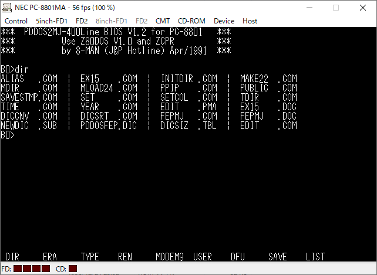Open the CD-ROM menu
The image size is (377, 275).
coord(191,21)
